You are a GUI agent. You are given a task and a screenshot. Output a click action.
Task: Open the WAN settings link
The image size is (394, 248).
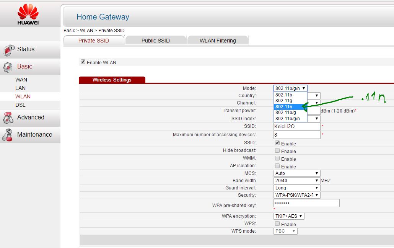[x=21, y=80]
